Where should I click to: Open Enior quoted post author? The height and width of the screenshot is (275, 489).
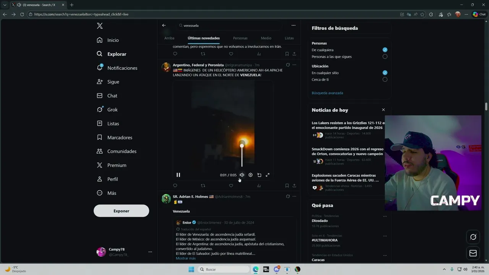pyautogui.click(x=187, y=223)
